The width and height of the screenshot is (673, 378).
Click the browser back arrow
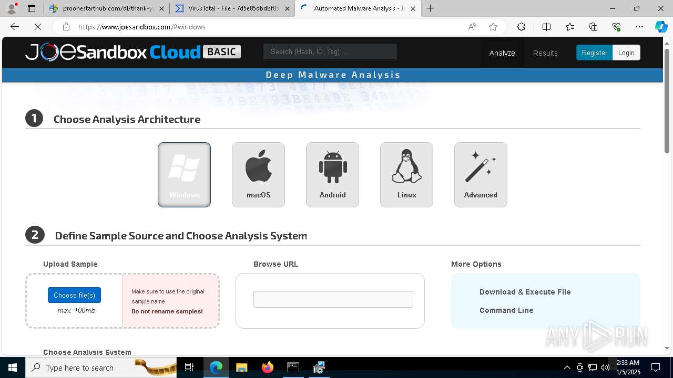point(15,27)
